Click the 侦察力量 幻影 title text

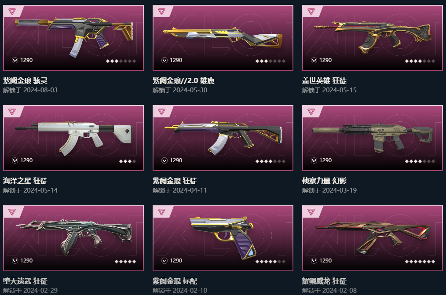coord(324,181)
